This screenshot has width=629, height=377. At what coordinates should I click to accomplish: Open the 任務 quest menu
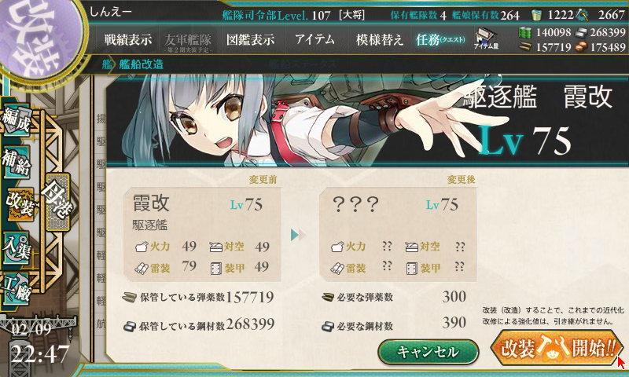coord(440,39)
